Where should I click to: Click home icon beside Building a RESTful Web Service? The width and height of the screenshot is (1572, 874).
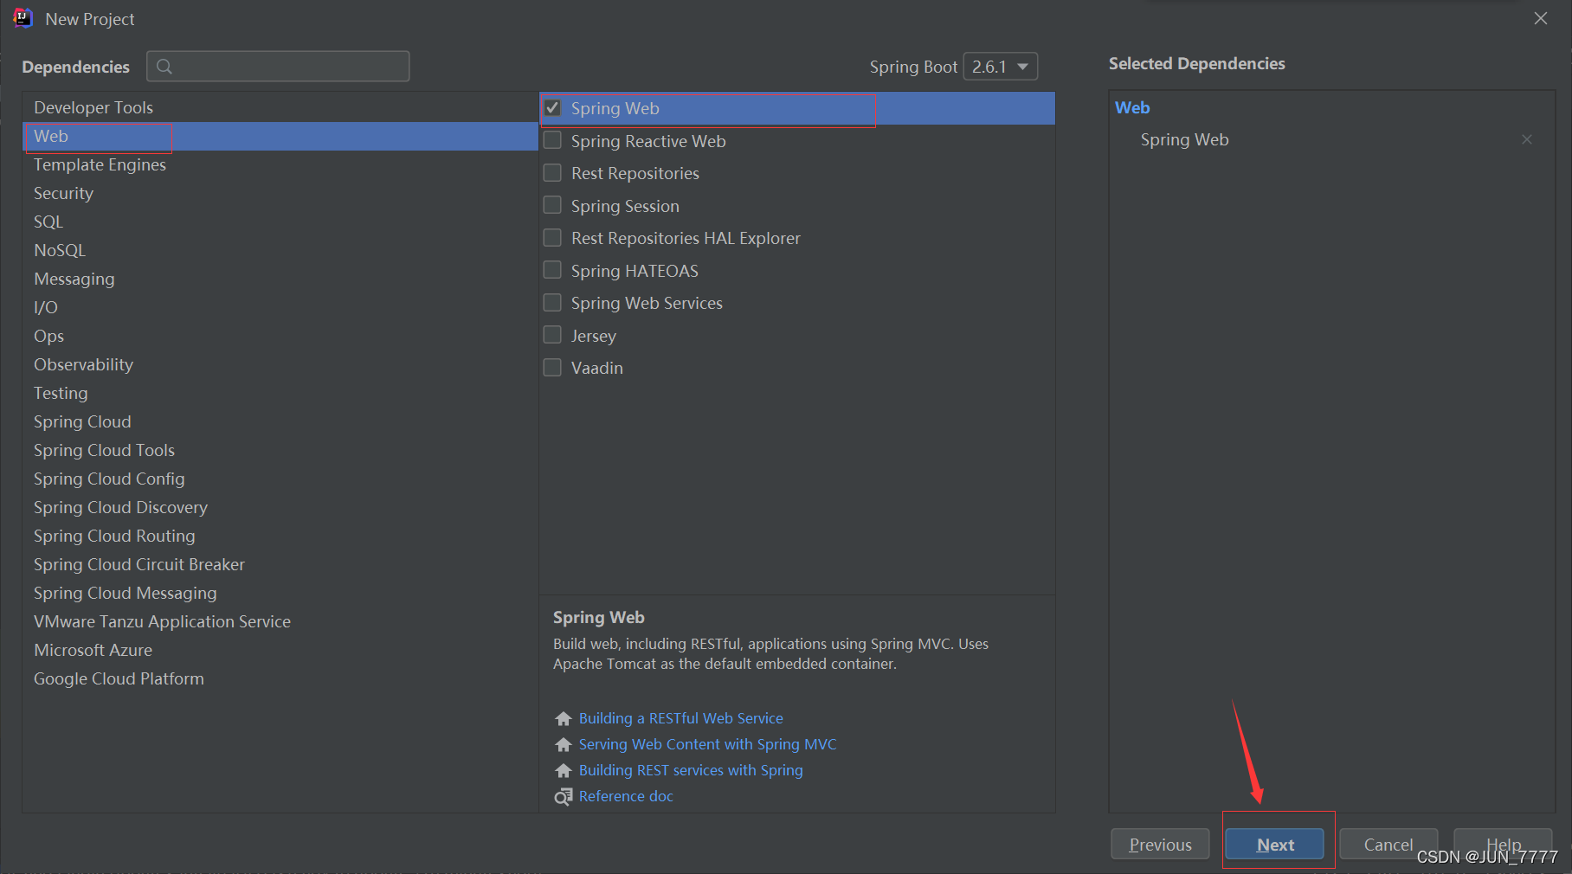(564, 718)
